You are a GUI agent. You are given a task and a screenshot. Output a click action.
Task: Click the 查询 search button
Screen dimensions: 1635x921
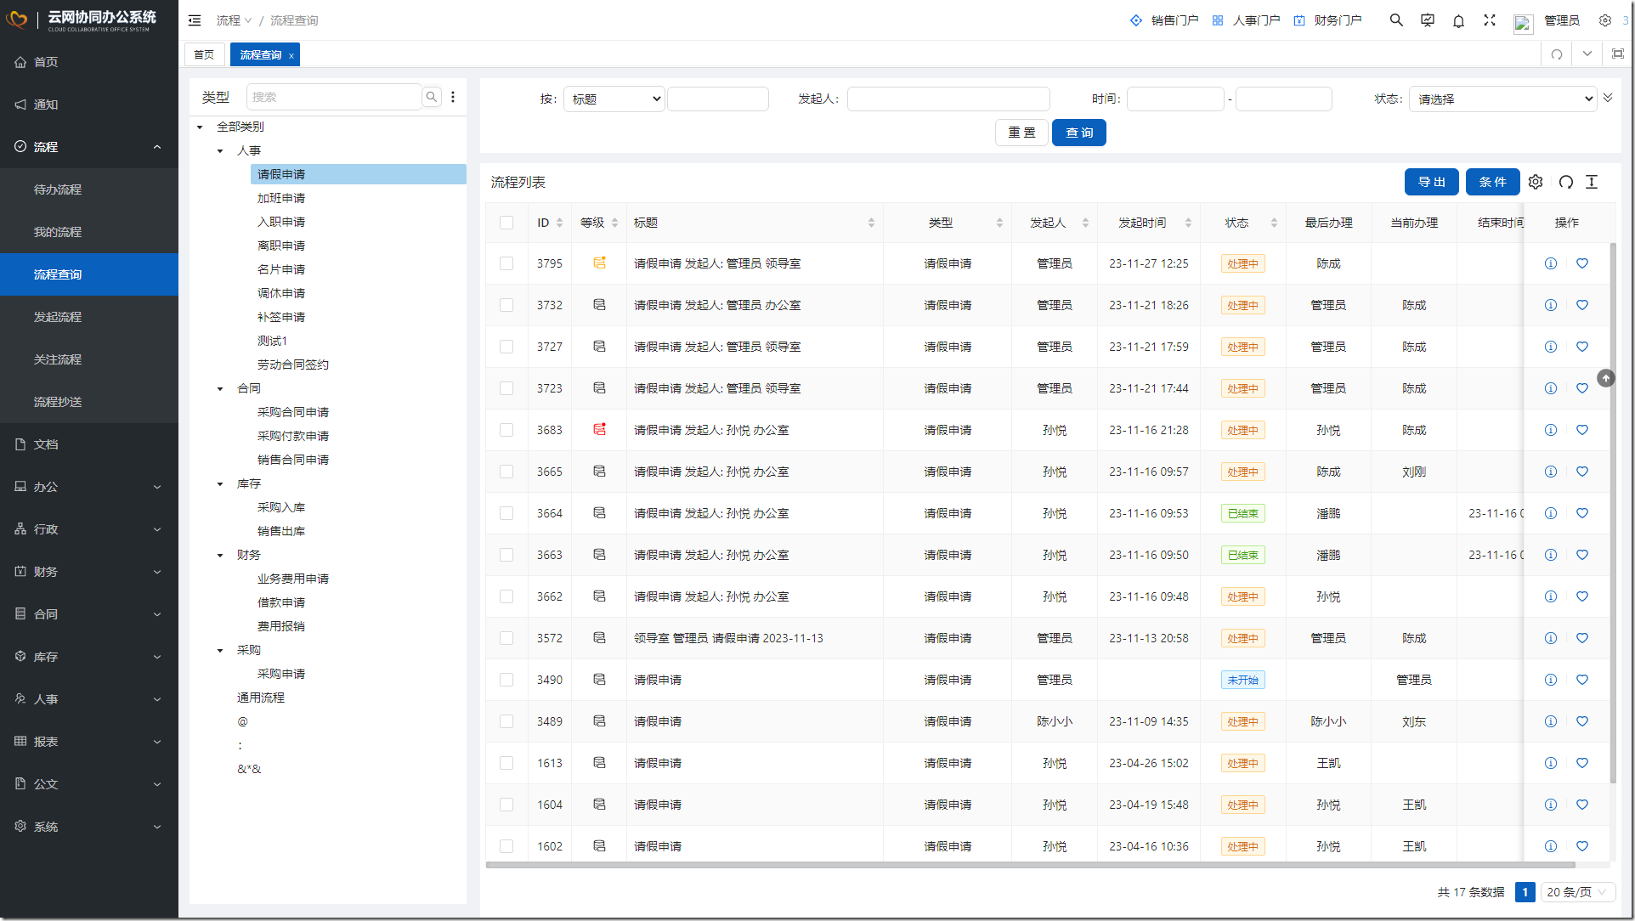click(x=1079, y=133)
